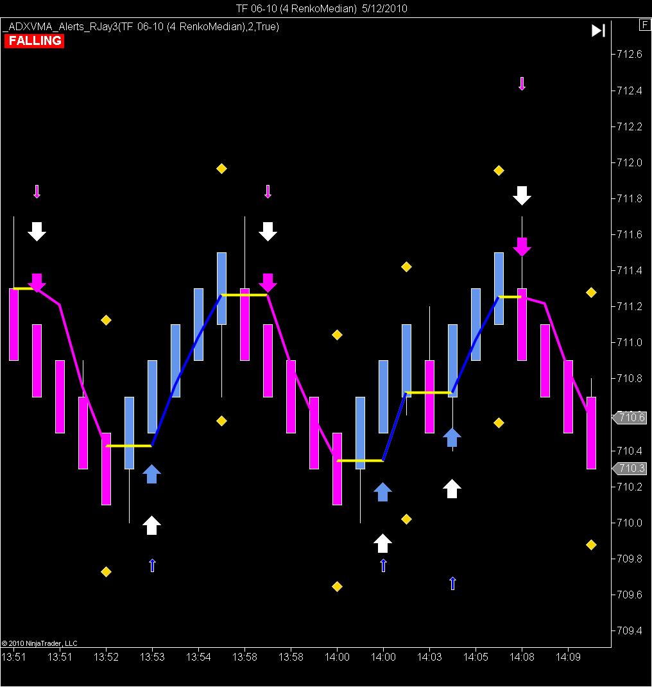Click the yellow diamond near 711.4 above 14:00 candles

coord(406,267)
